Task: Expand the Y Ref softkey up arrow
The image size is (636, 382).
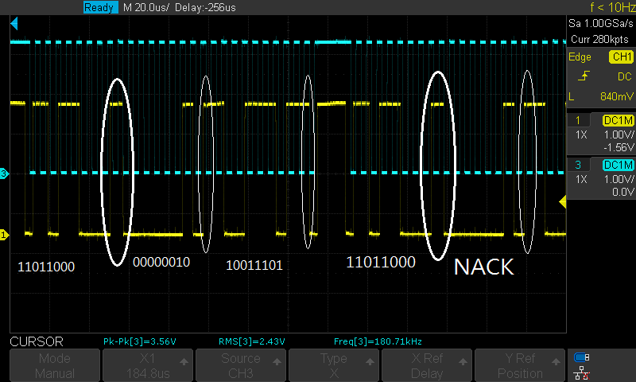Action: pos(556,361)
